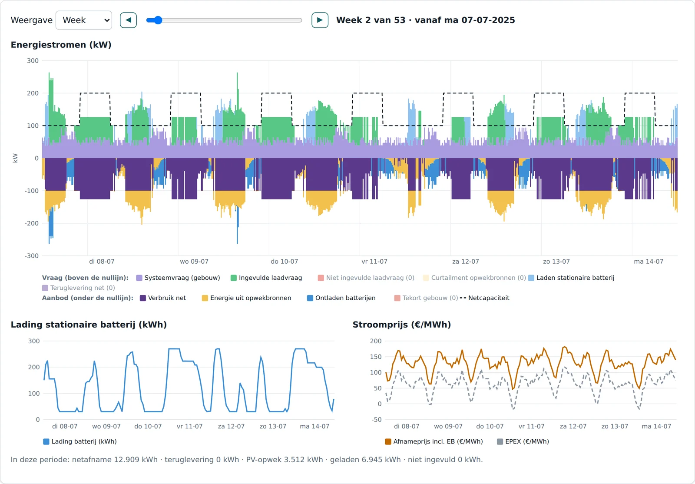
Task: Click the week range slider
Action: click(x=224, y=20)
